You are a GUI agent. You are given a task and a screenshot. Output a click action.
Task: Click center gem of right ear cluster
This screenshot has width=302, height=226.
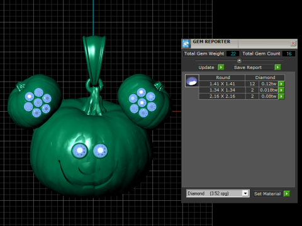[x=142, y=102]
